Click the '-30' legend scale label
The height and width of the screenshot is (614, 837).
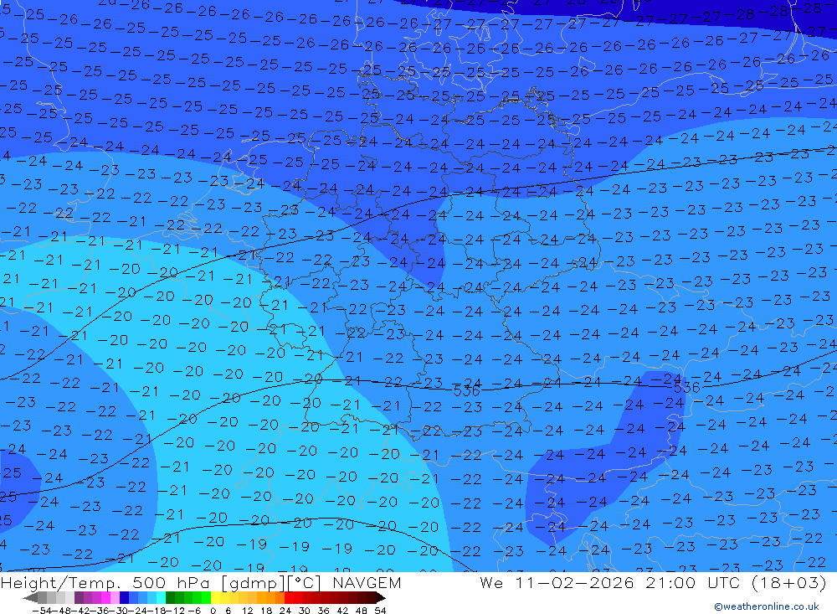[x=119, y=611]
